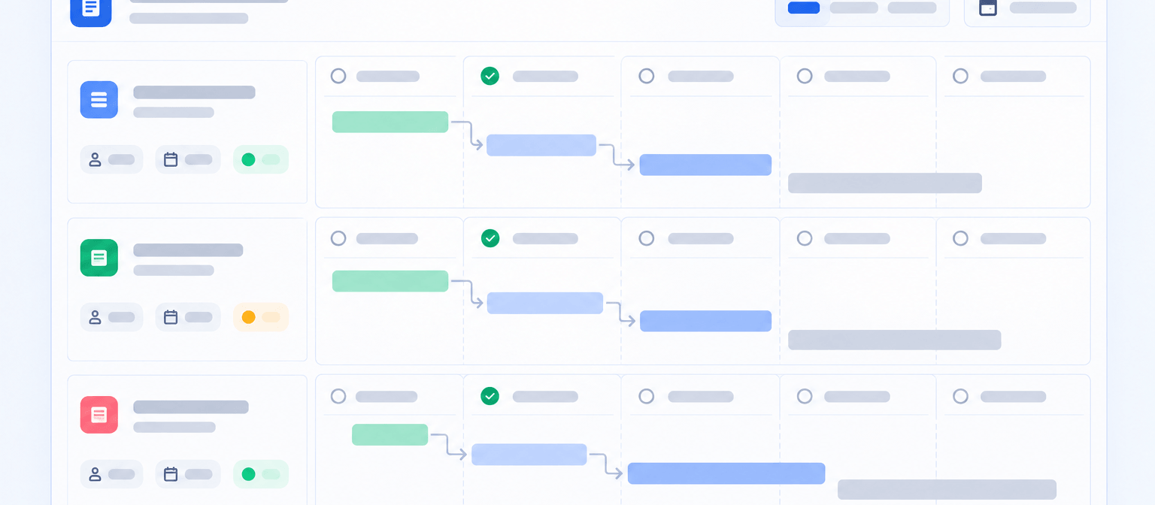Toggle the green checked circle in second row

pyautogui.click(x=490, y=238)
